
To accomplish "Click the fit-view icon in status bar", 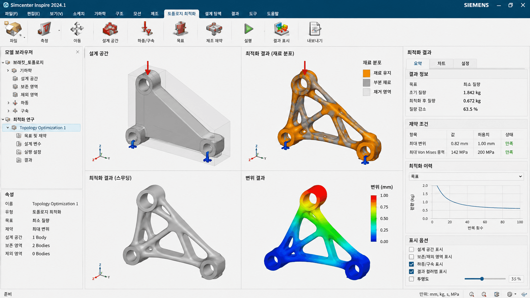I will pyautogui.click(x=497, y=294).
